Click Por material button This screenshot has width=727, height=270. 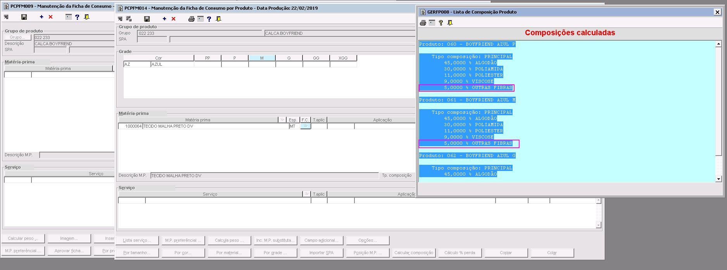(x=229, y=253)
